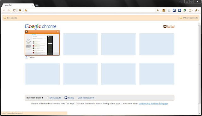Open the Other bookmarks folder
202x116 pixels.
[x=189, y=18]
